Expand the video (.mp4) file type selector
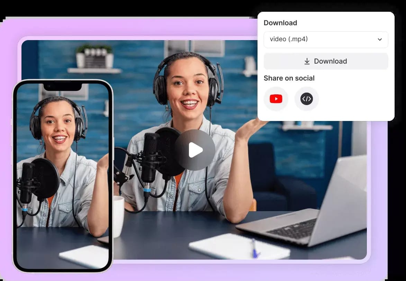406x281 pixels. (326, 39)
